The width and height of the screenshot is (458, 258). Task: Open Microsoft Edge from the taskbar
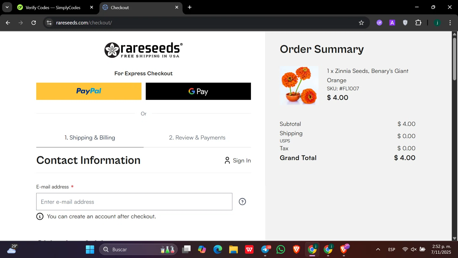[x=218, y=249]
